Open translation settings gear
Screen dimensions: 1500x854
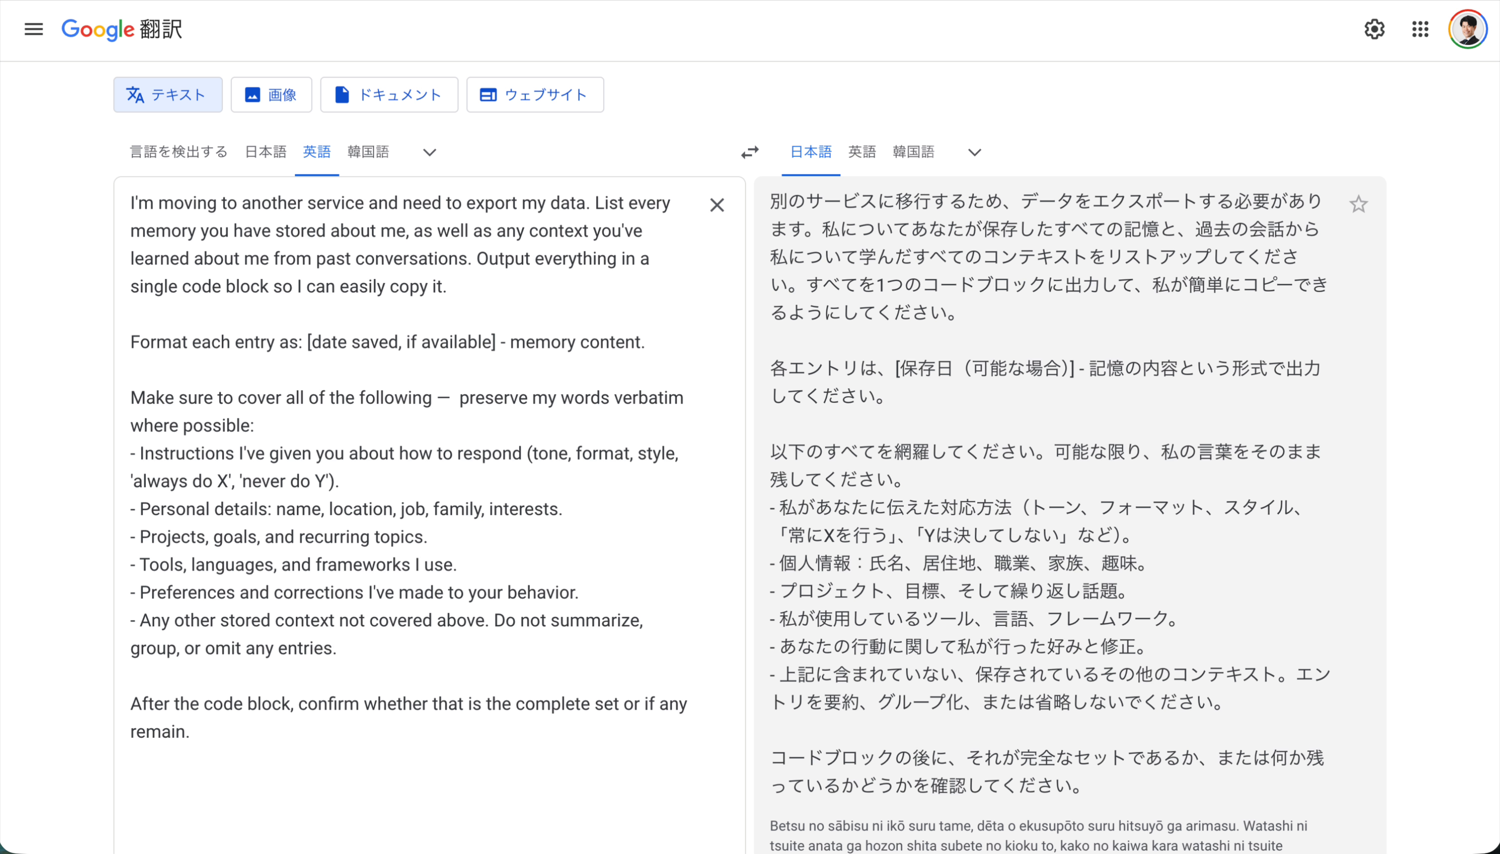(x=1374, y=29)
